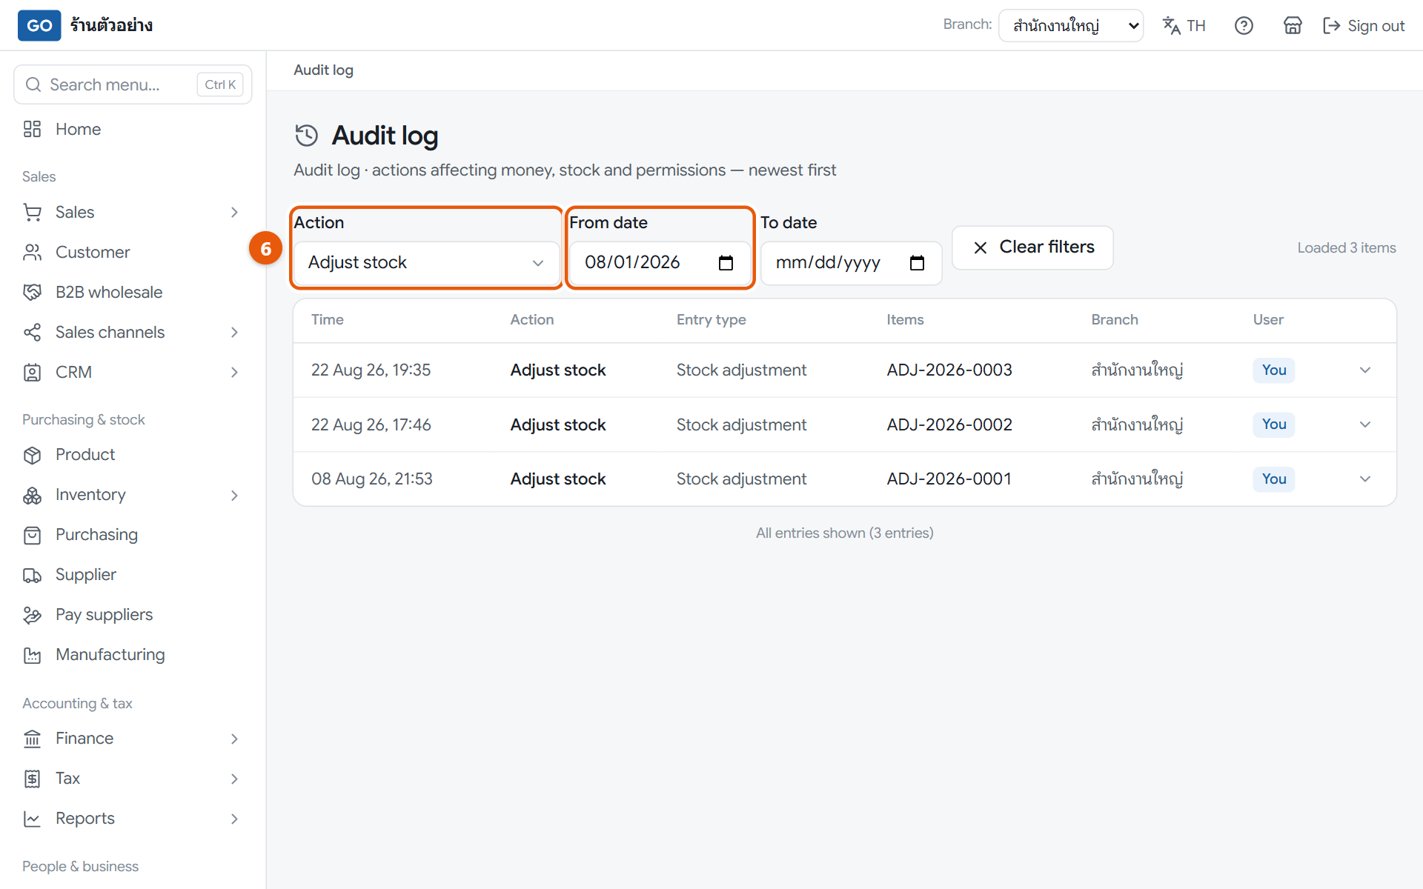Image resolution: width=1423 pixels, height=889 pixels.
Task: Open Supplier menu link
Action: [x=133, y=575]
